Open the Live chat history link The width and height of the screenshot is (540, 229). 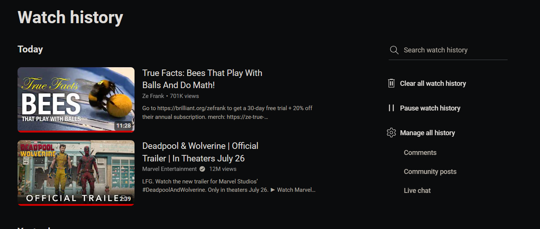pyautogui.click(x=417, y=191)
